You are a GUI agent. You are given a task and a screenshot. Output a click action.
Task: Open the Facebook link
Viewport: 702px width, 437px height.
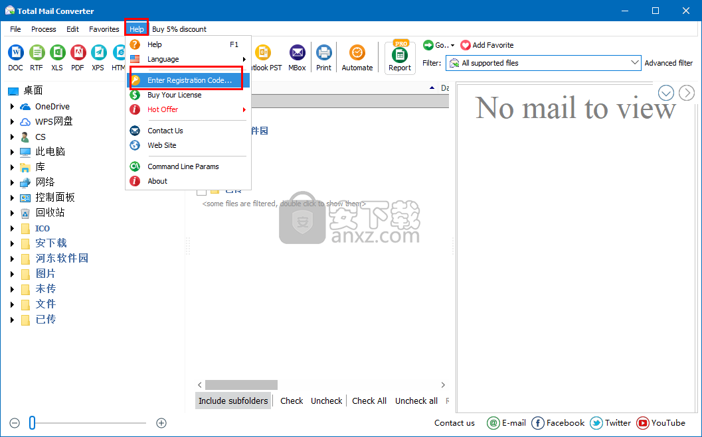[558, 422]
